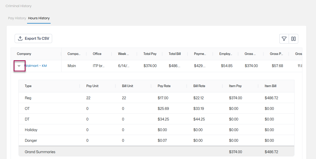The image size is (316, 159).
Task: Collapse the Walmart - KM row chevron
Action: (19, 66)
